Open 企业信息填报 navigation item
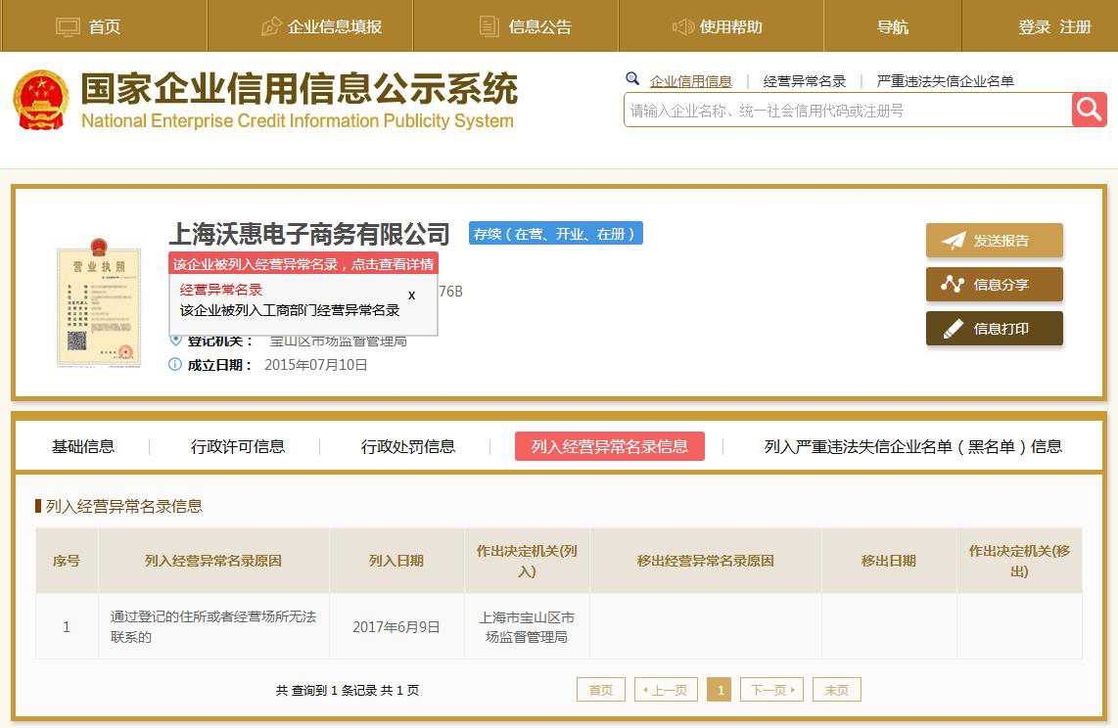 pyautogui.click(x=321, y=26)
